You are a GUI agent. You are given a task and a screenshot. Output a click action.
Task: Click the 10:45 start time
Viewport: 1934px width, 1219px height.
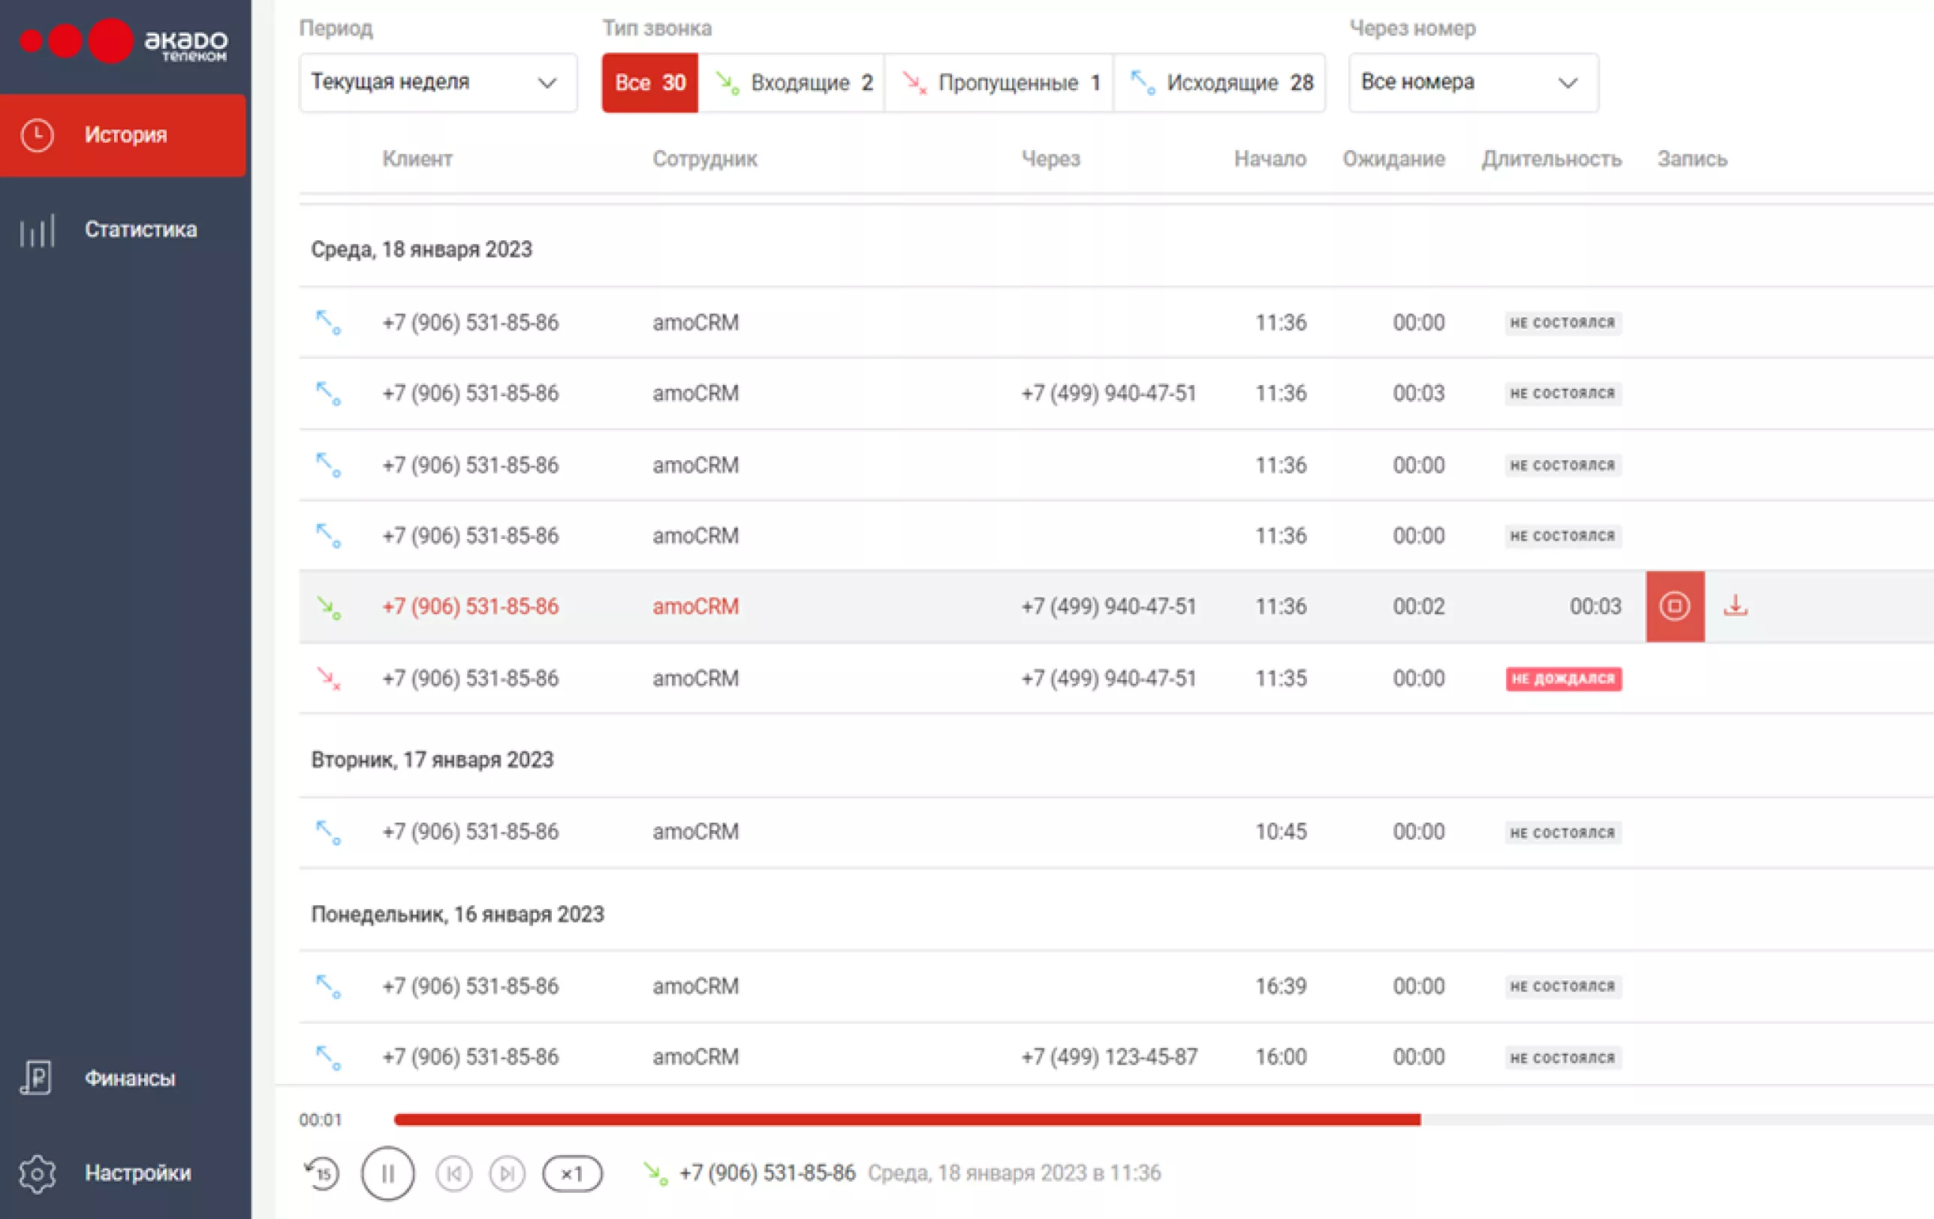[1281, 832]
